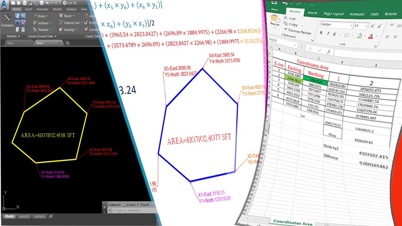Image resolution: width=402 pixels, height=226 pixels.
Task: Click the Points icon in Create Ground Data
Action: coord(35,16)
